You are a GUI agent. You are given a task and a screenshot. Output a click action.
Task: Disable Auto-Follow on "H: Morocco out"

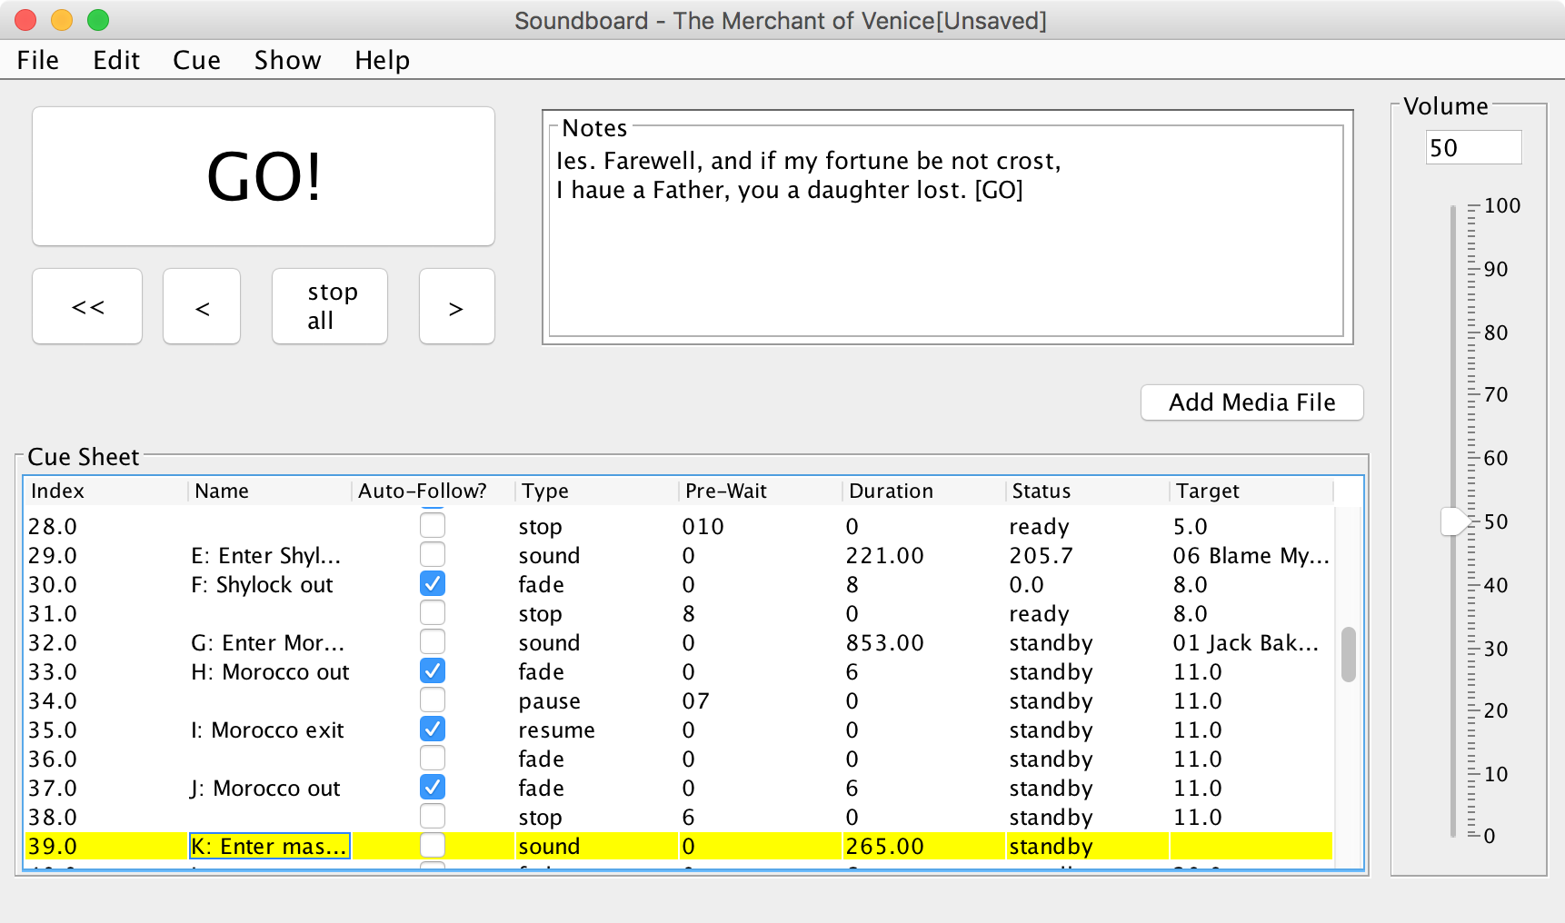(433, 670)
